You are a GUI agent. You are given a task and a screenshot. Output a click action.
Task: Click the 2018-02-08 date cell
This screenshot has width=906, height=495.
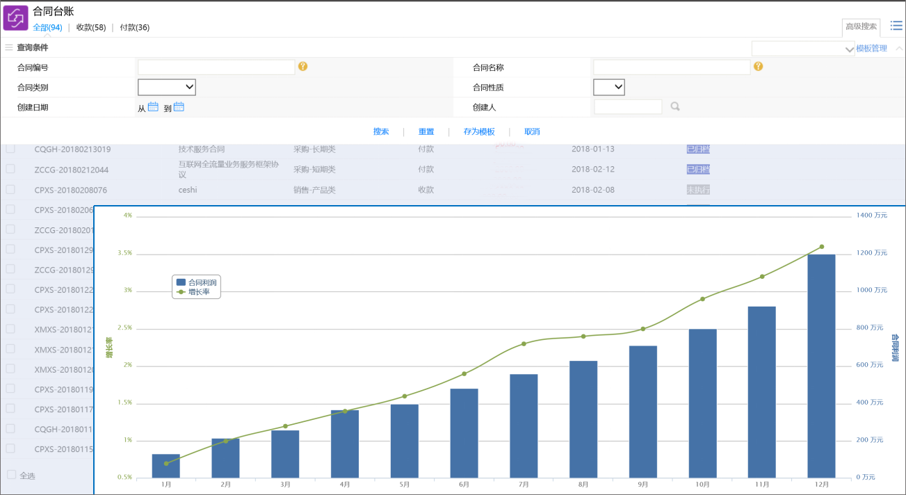[x=592, y=190]
